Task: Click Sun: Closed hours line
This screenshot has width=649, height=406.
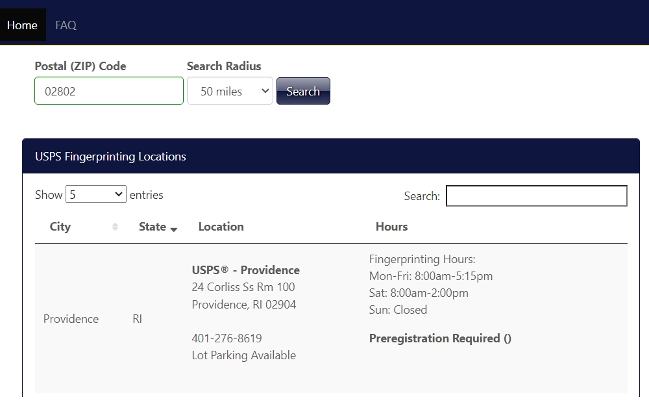Action: click(398, 310)
